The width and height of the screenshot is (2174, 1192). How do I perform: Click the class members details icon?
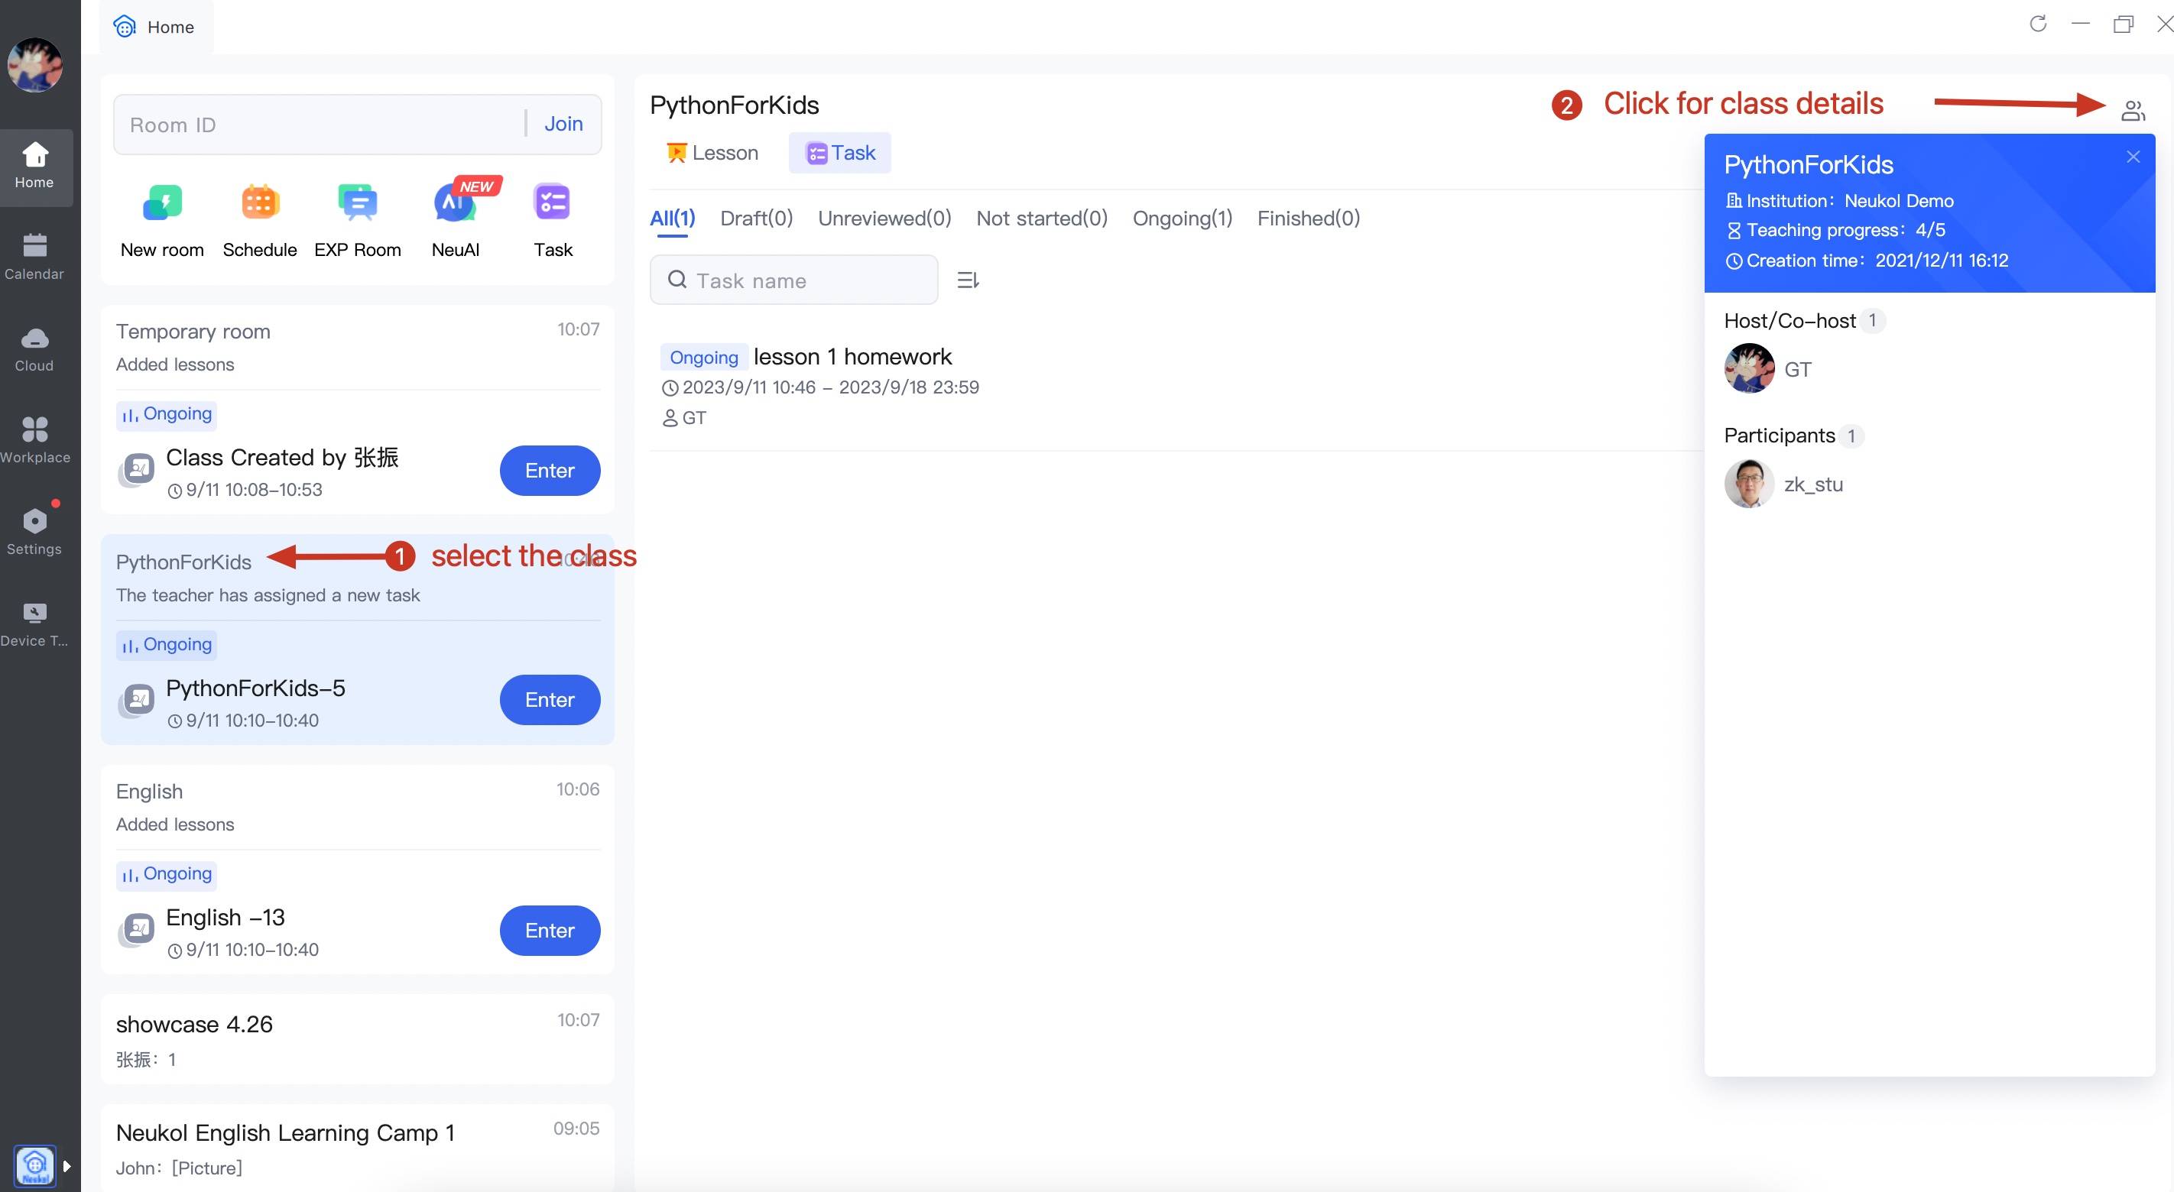click(x=2133, y=111)
